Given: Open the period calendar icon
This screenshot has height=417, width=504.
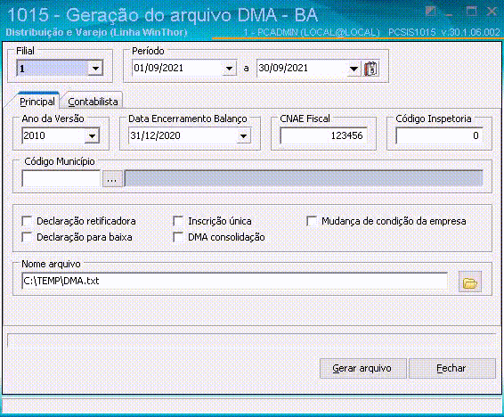Looking at the screenshot, I should [371, 68].
